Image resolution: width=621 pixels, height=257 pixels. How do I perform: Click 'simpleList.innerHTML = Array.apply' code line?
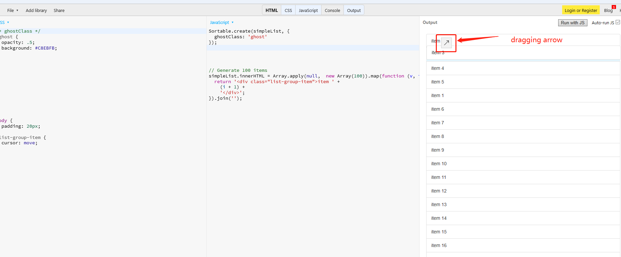(314, 76)
